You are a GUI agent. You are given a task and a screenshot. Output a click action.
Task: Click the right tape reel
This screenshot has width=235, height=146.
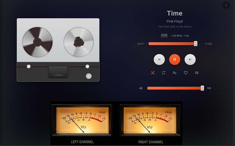[x=78, y=42]
